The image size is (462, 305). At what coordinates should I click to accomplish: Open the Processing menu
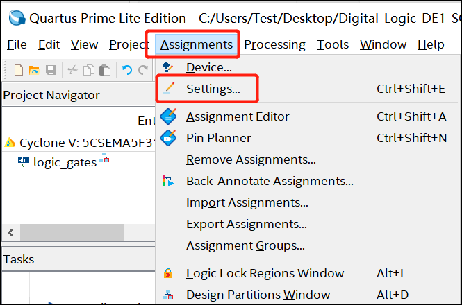tap(274, 44)
